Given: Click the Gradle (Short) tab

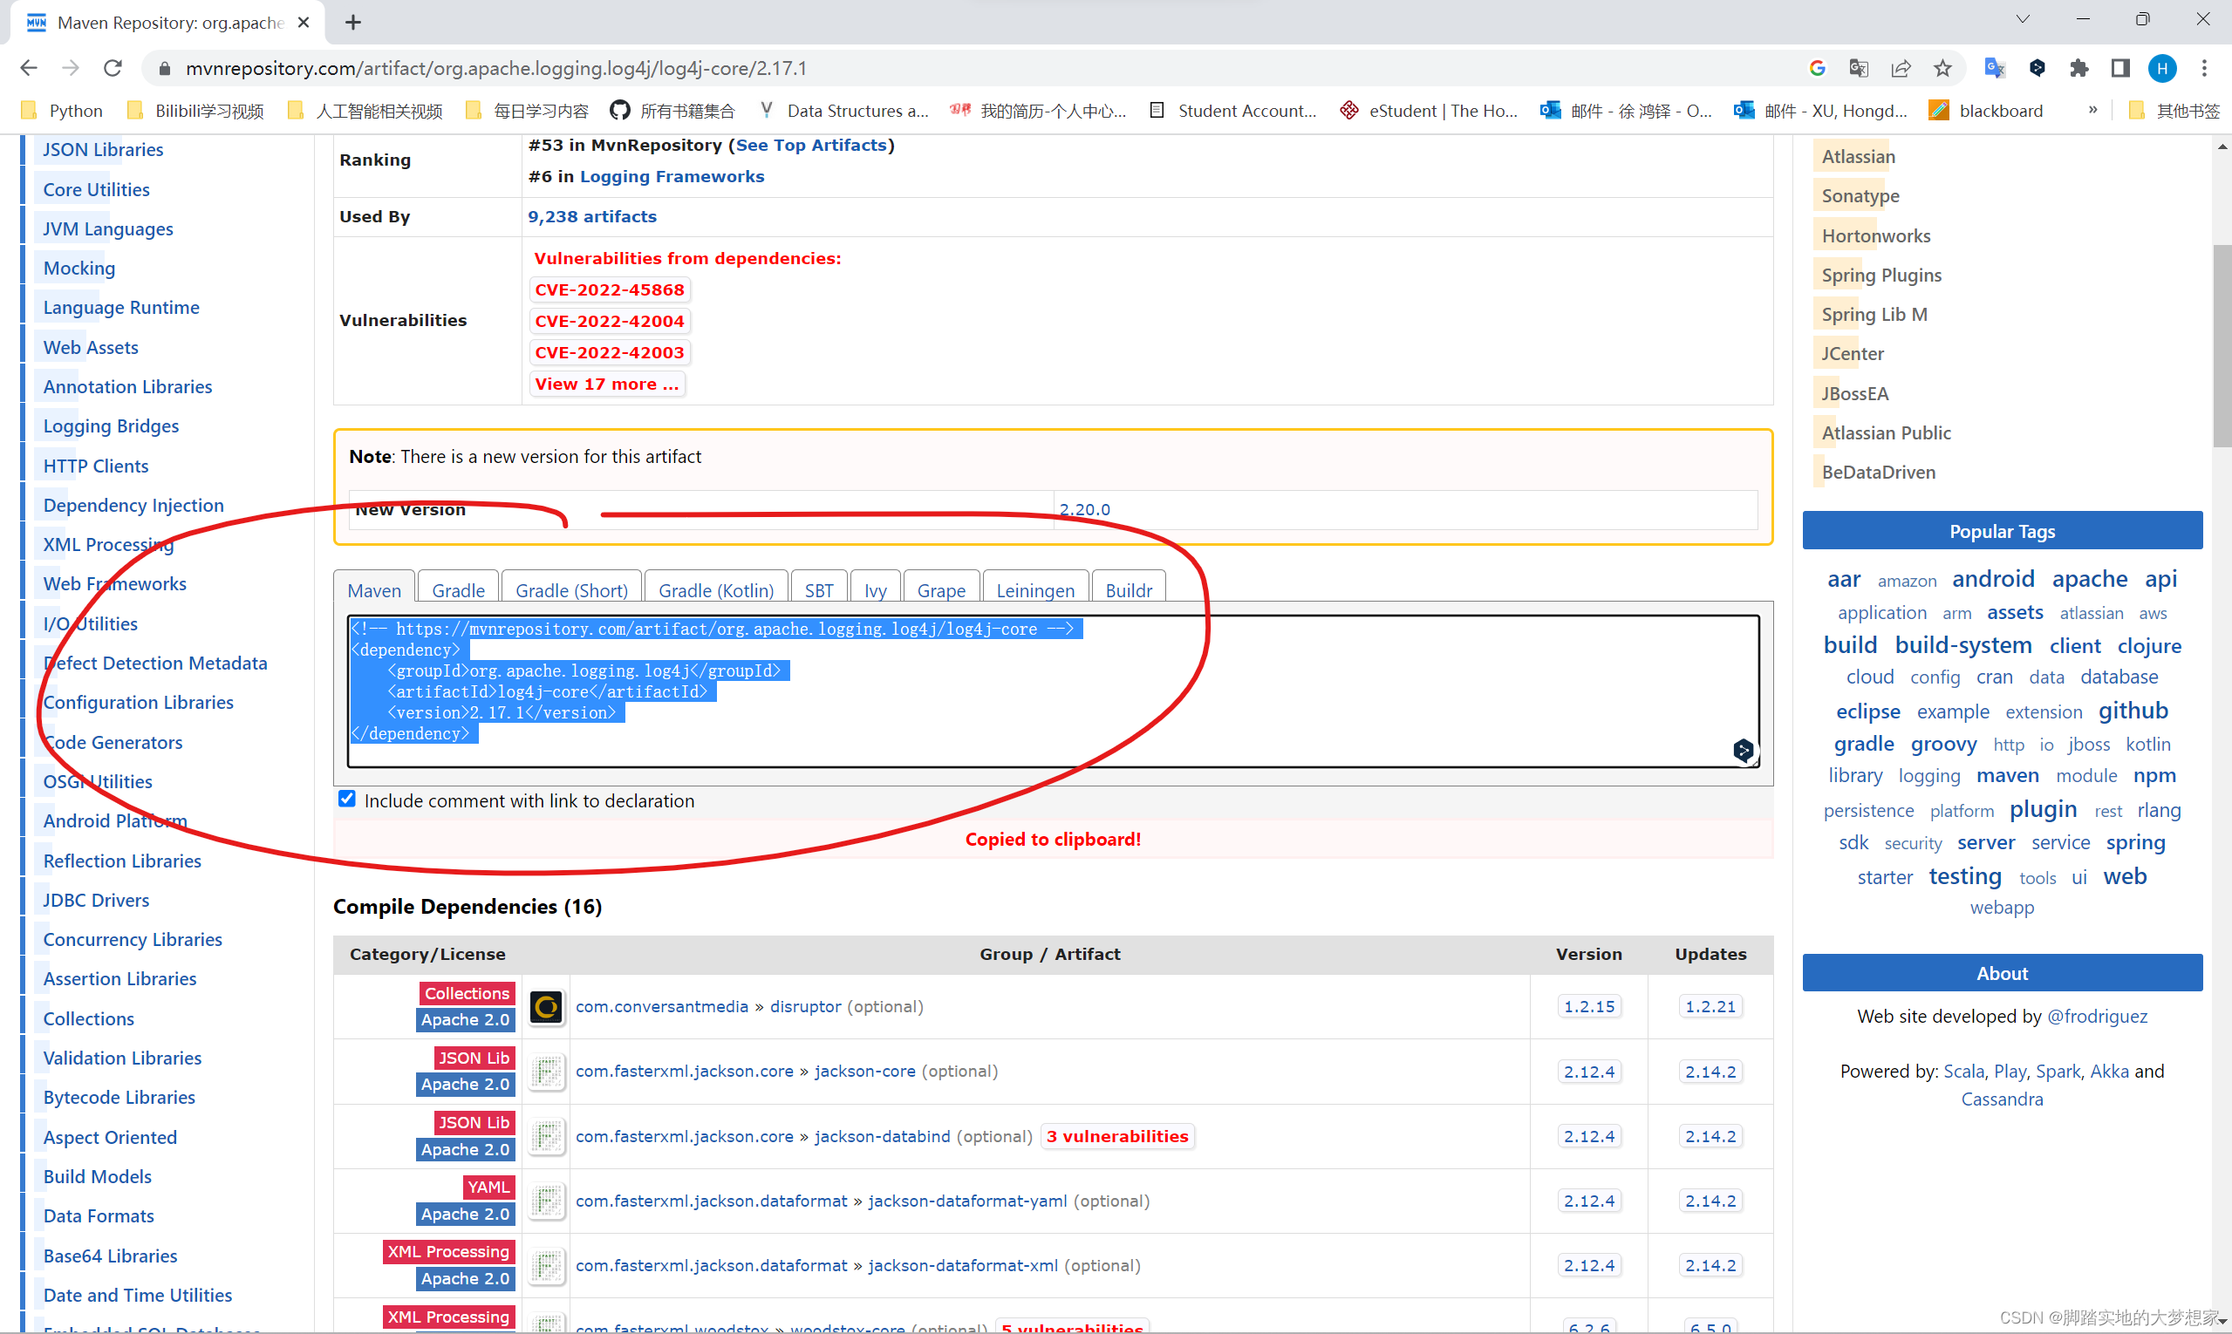Looking at the screenshot, I should [569, 589].
